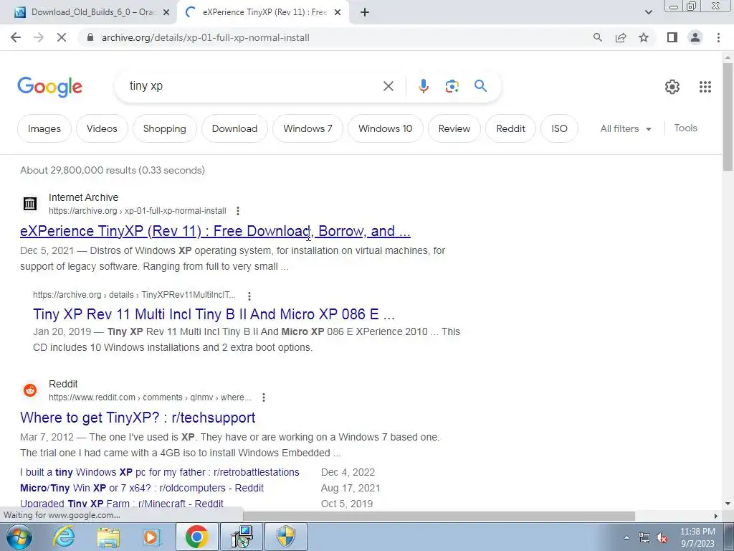
Task: Close the eXPerience TinyXP tab
Action: (338, 13)
